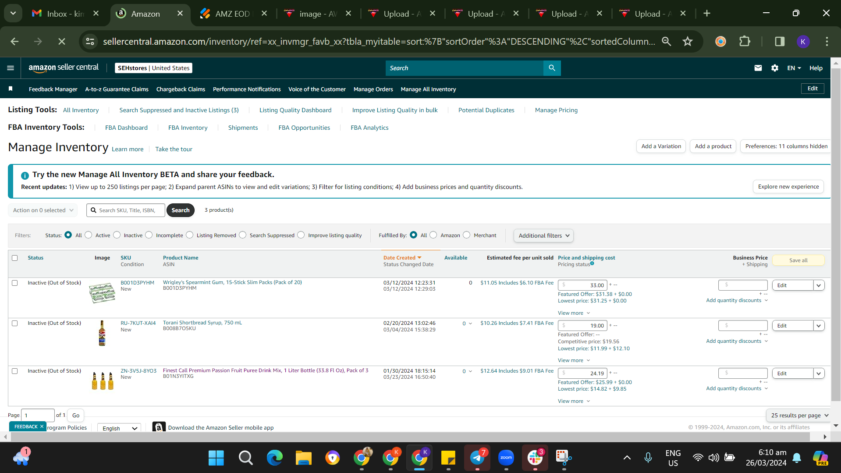
Task: Open the browser side panel icon
Action: point(780,41)
